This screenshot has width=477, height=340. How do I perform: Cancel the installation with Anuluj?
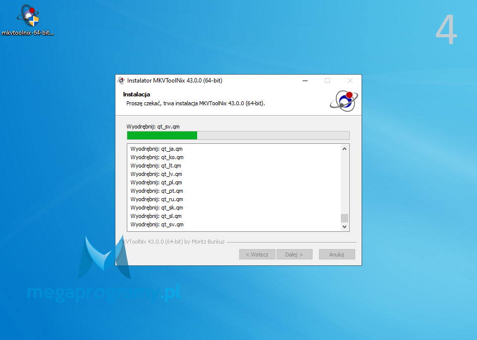point(337,255)
